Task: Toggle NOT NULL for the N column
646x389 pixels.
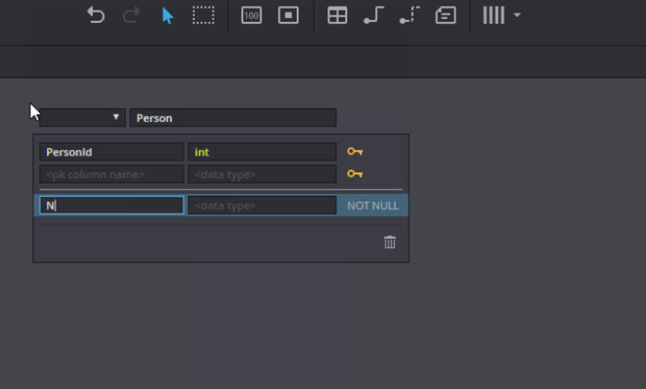Action: (x=373, y=206)
